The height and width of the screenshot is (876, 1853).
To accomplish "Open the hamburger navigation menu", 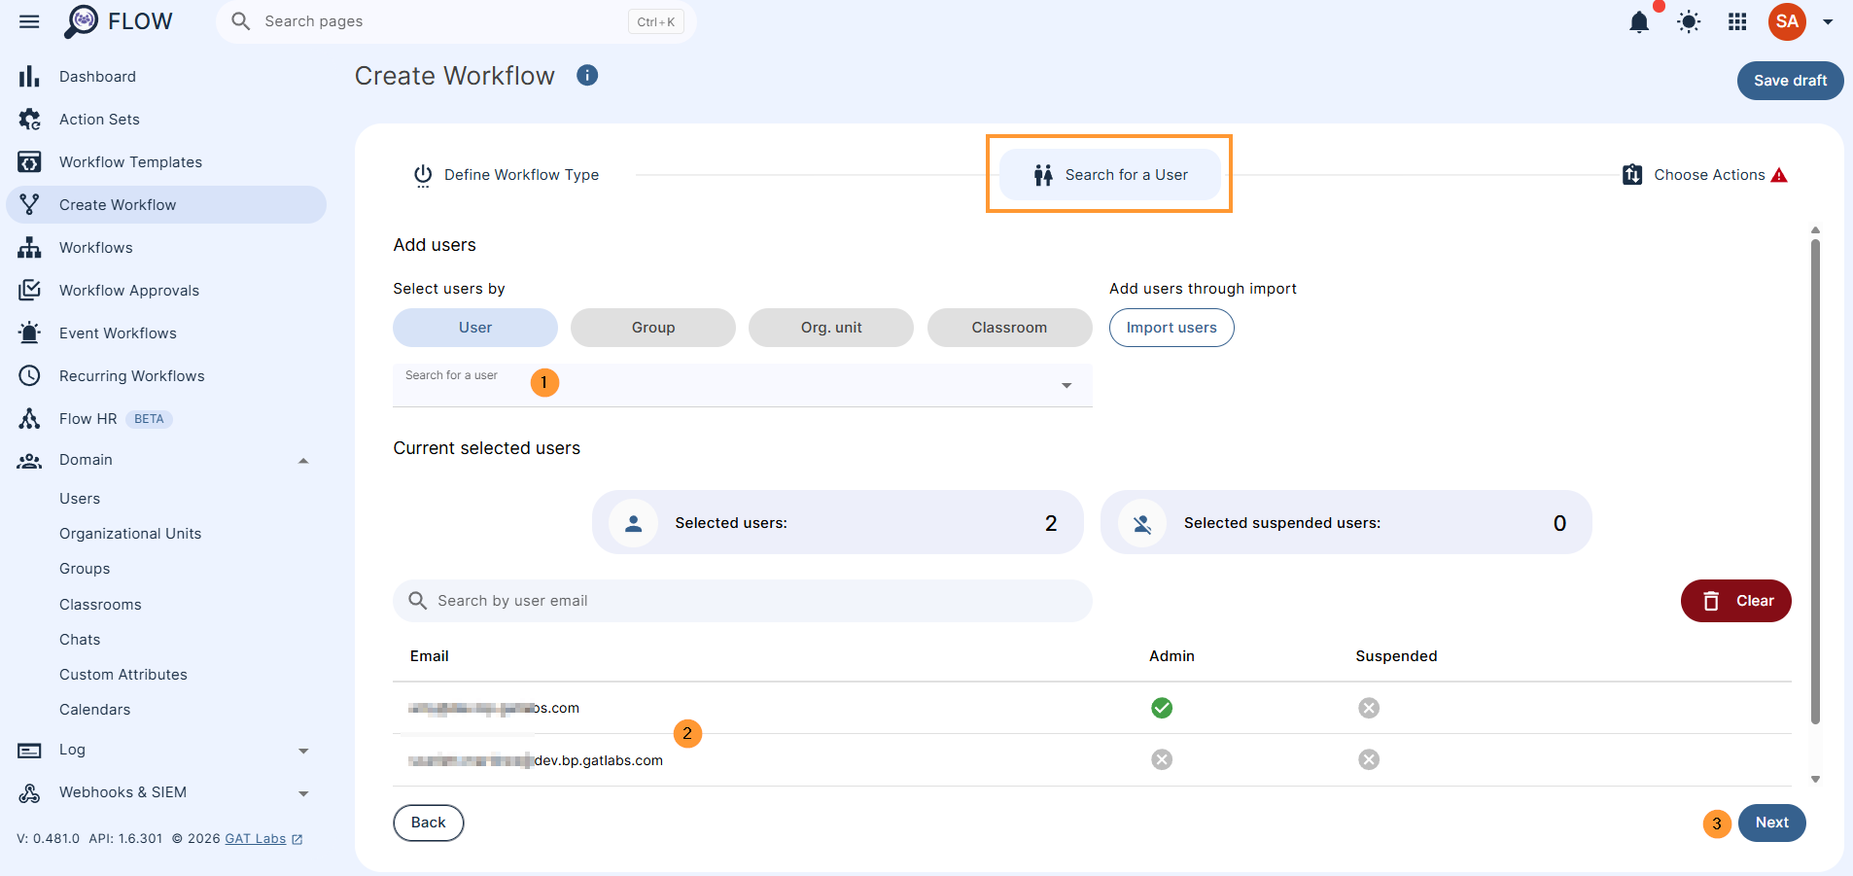I will pyautogui.click(x=29, y=21).
